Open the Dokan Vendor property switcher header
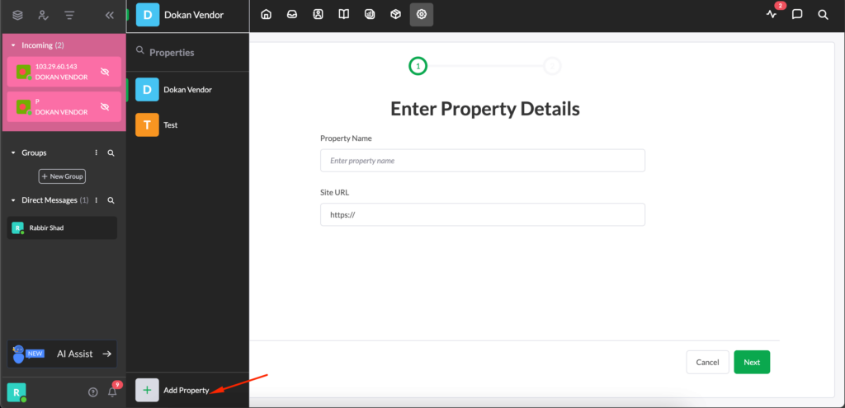Image resolution: width=845 pixels, height=408 pixels. pyautogui.click(x=187, y=16)
